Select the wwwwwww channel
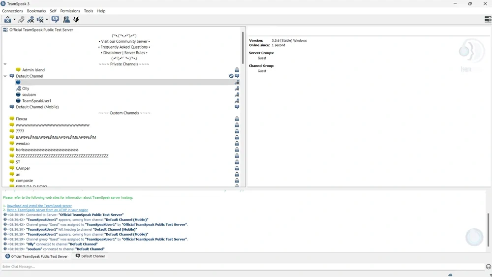 point(53,125)
